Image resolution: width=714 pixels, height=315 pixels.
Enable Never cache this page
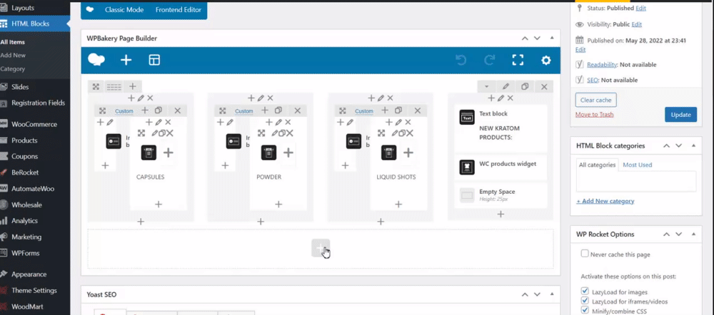(x=585, y=254)
